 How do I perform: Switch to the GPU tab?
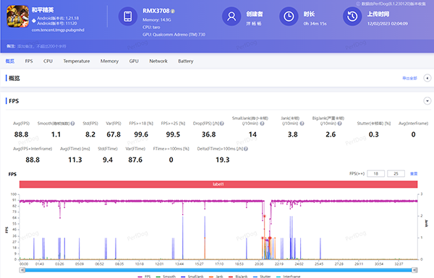coord(134,61)
